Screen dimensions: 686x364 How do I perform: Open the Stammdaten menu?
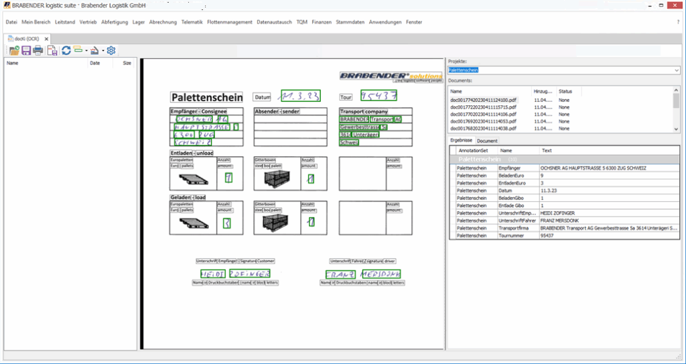[350, 22]
